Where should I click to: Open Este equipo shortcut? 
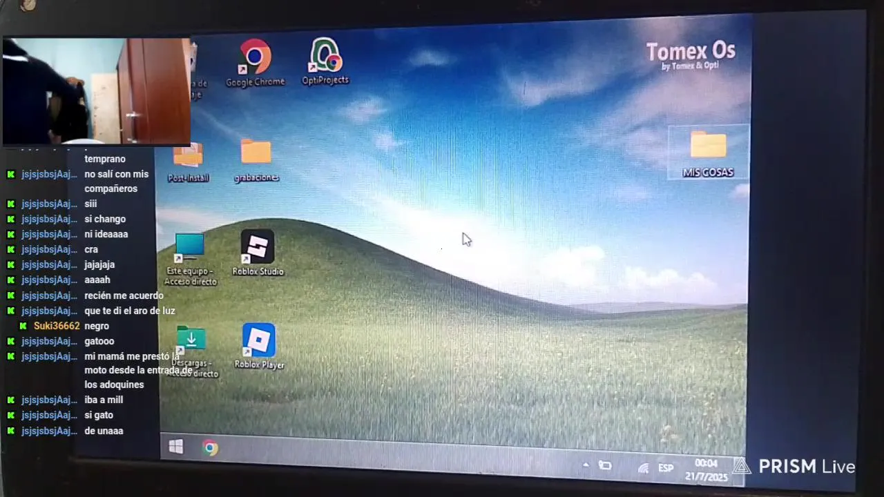click(190, 259)
